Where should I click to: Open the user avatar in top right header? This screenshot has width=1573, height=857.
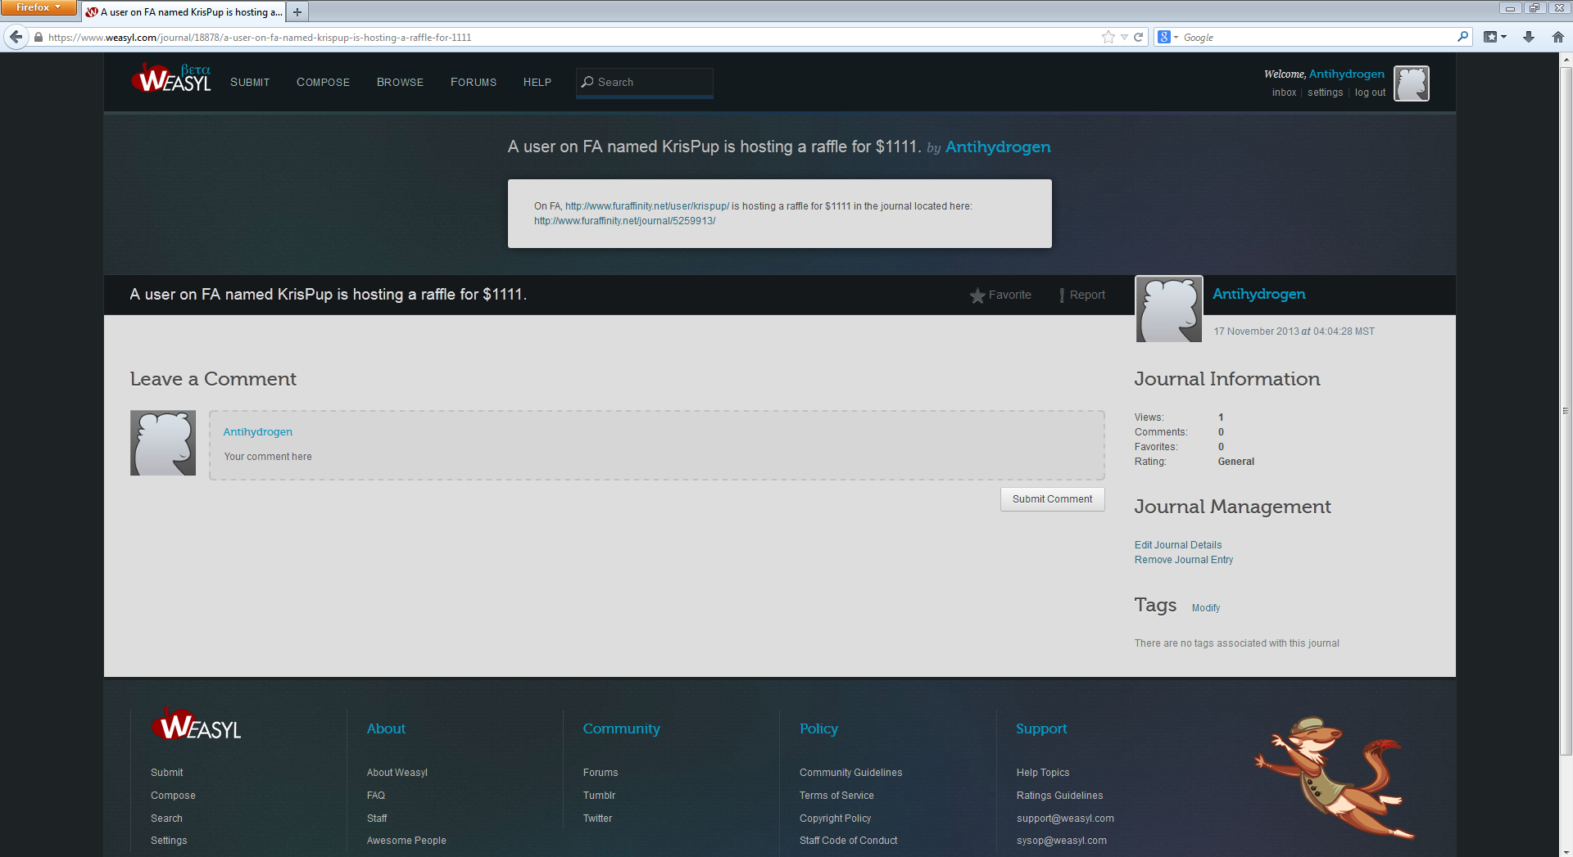pyautogui.click(x=1412, y=83)
